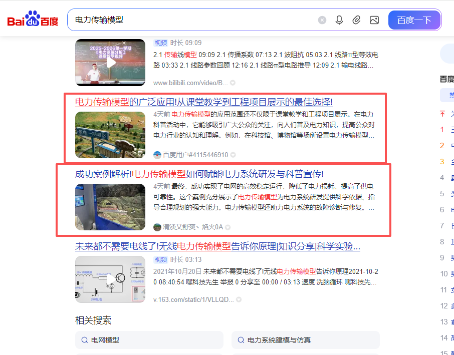Go to the Baidu logo homepage
This screenshot has width=454, height=355.
[33, 19]
